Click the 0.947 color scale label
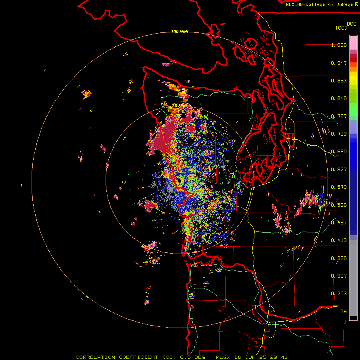 339,63
